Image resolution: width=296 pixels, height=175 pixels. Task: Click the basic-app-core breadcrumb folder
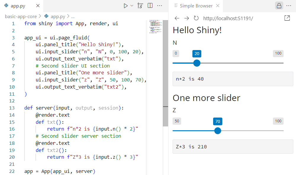click(21, 16)
